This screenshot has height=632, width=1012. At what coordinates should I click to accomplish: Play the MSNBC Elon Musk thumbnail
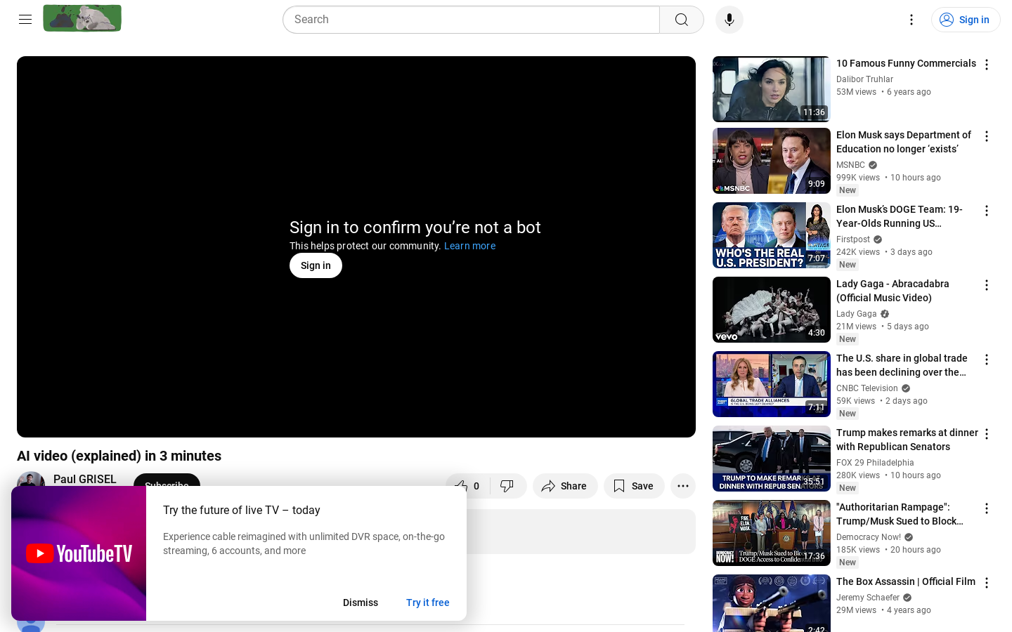click(x=772, y=161)
